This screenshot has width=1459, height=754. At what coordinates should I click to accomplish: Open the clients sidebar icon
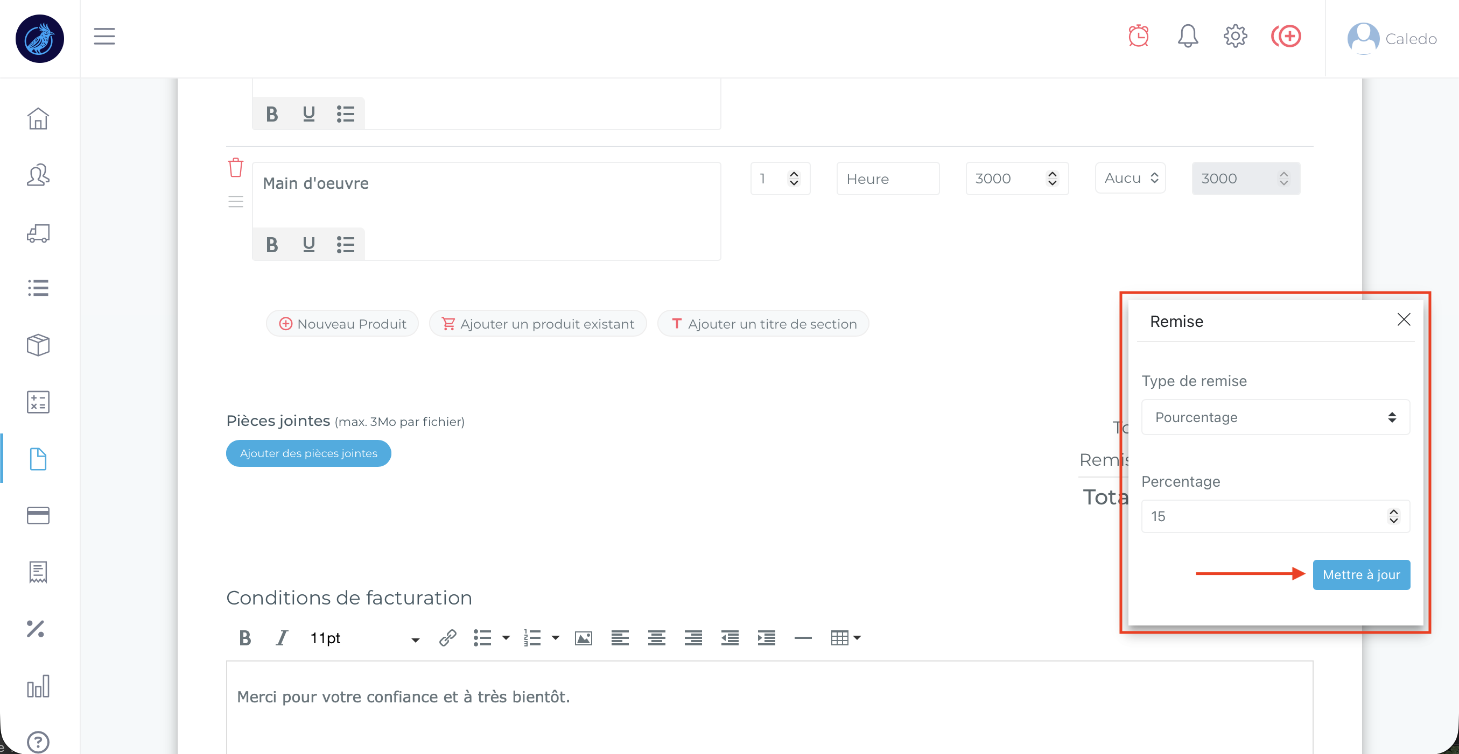click(x=38, y=175)
